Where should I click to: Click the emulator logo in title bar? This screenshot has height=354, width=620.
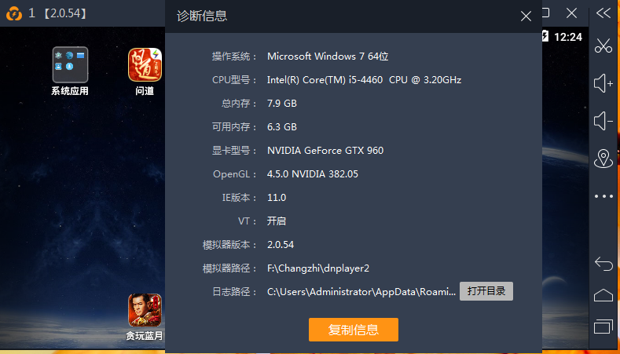point(14,13)
